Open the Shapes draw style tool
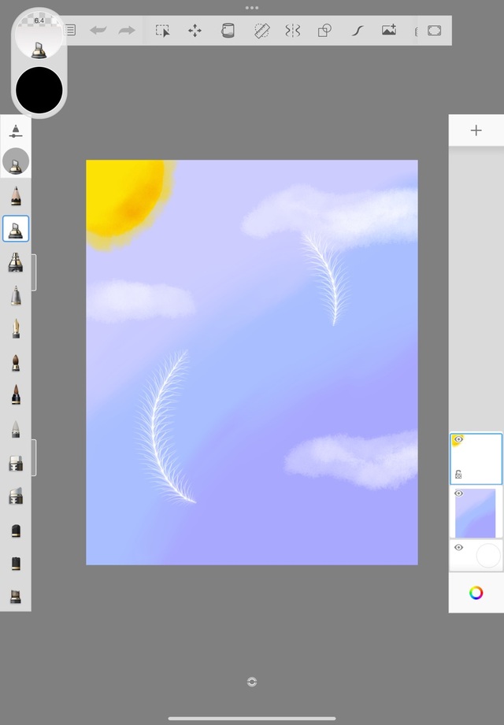Viewport: 504px width, 725px height. pos(324,31)
